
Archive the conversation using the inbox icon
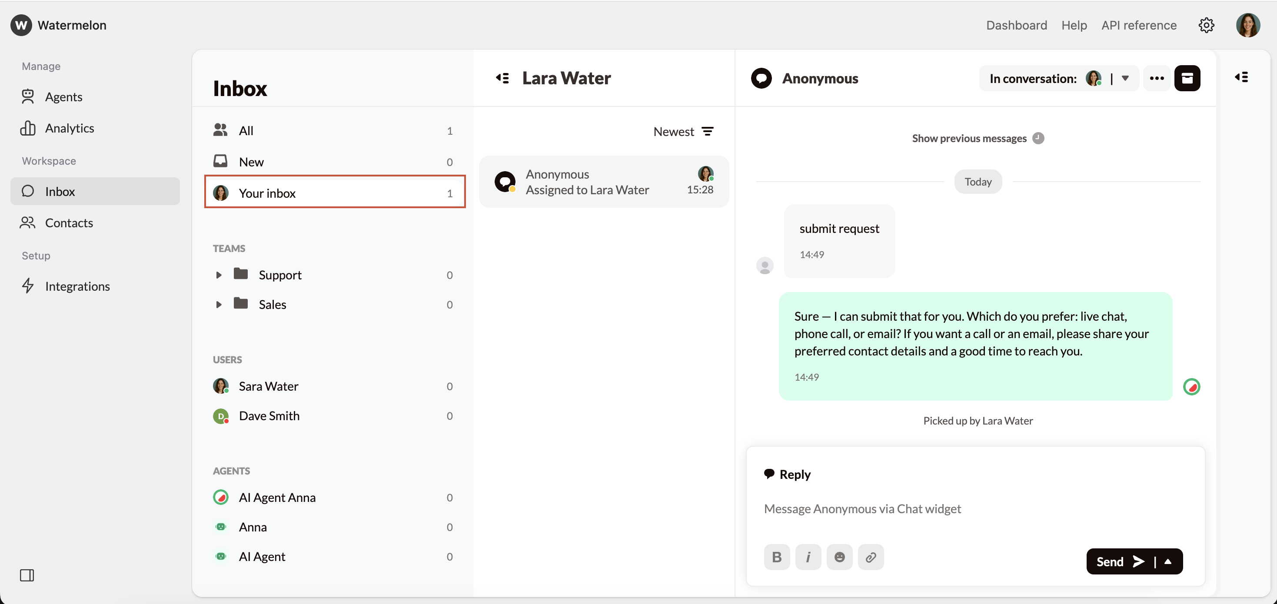(1188, 78)
